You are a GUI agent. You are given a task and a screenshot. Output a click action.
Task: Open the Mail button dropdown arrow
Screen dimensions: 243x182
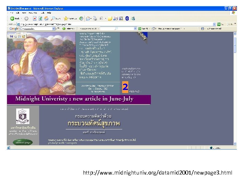(91, 19)
